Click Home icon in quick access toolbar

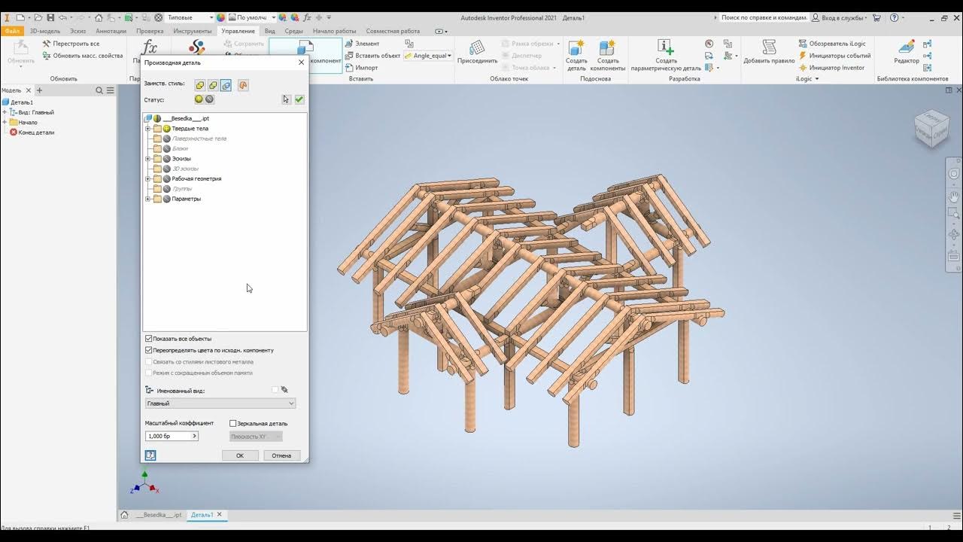point(99,17)
